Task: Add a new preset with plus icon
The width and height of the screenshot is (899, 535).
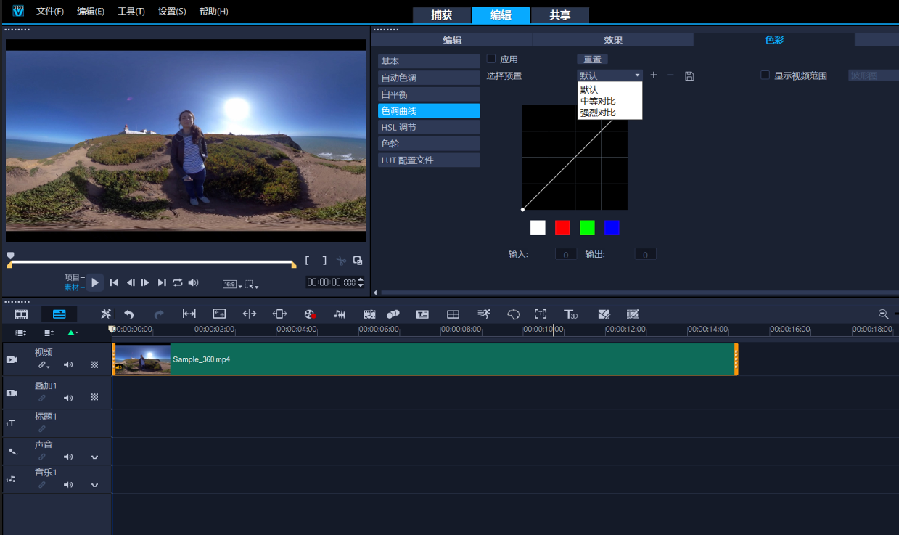Action: (653, 75)
